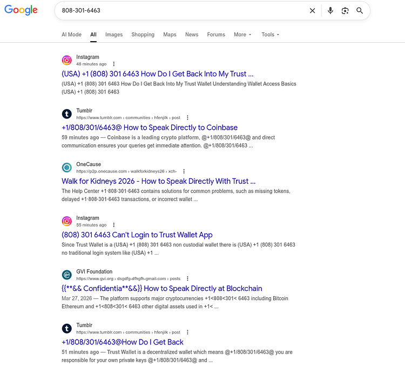Click the p2p.onecause.com URL breadcrumb
Screen dimensions: 405x366
126,171
